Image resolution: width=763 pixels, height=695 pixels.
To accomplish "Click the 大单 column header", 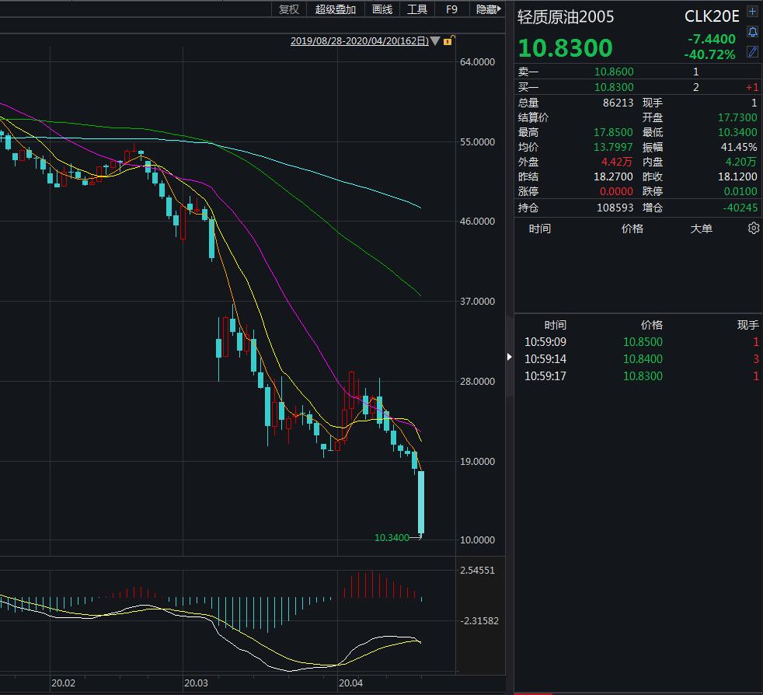I will tap(701, 229).
